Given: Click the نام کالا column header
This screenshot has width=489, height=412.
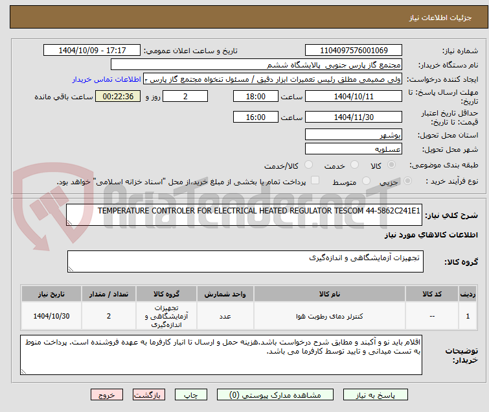Looking at the screenshot, I should click(x=329, y=294).
